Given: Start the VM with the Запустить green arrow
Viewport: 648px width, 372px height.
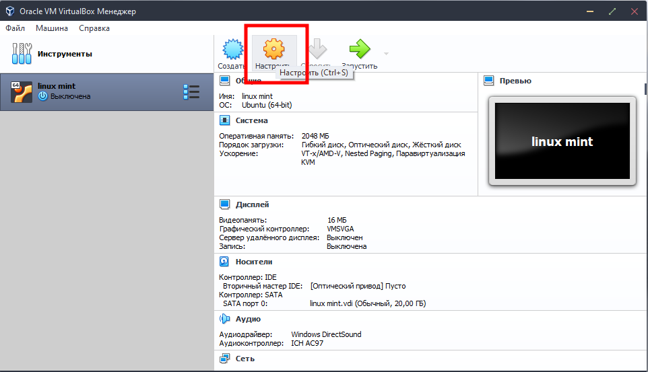Looking at the screenshot, I should [x=360, y=49].
